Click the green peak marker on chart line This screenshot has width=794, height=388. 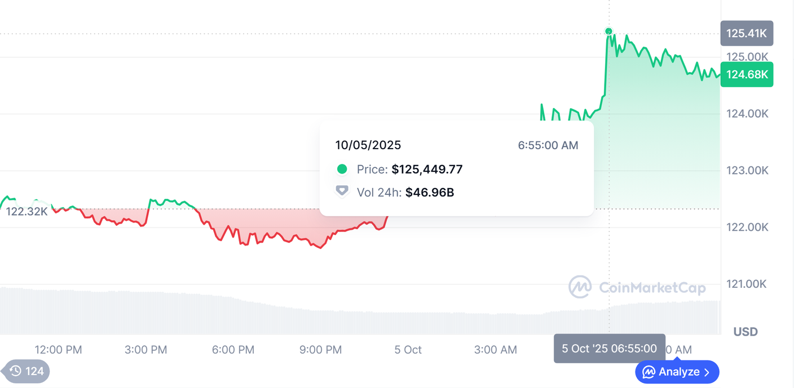click(608, 31)
